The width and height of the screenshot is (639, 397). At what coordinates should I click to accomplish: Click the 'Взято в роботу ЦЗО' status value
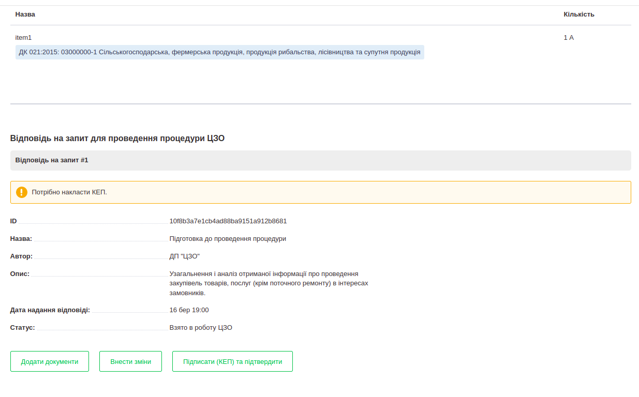(x=201, y=328)
